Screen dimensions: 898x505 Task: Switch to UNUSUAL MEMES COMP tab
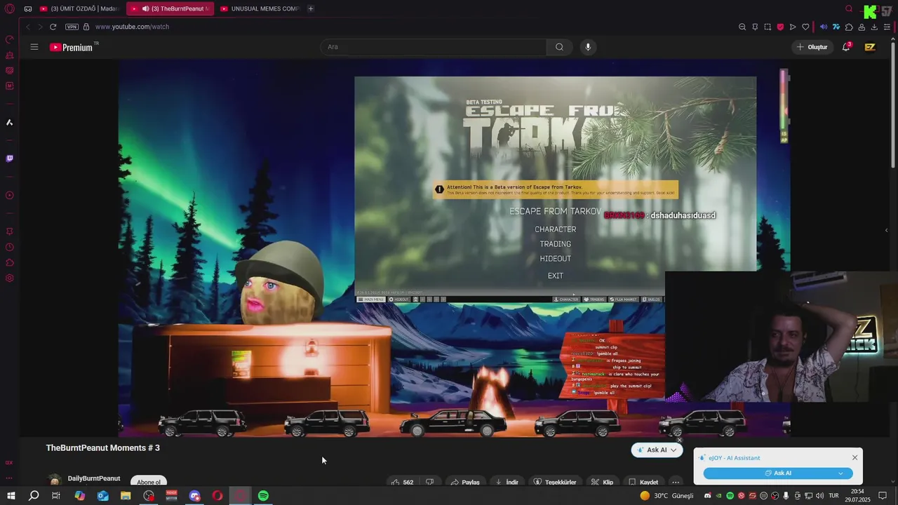(259, 8)
